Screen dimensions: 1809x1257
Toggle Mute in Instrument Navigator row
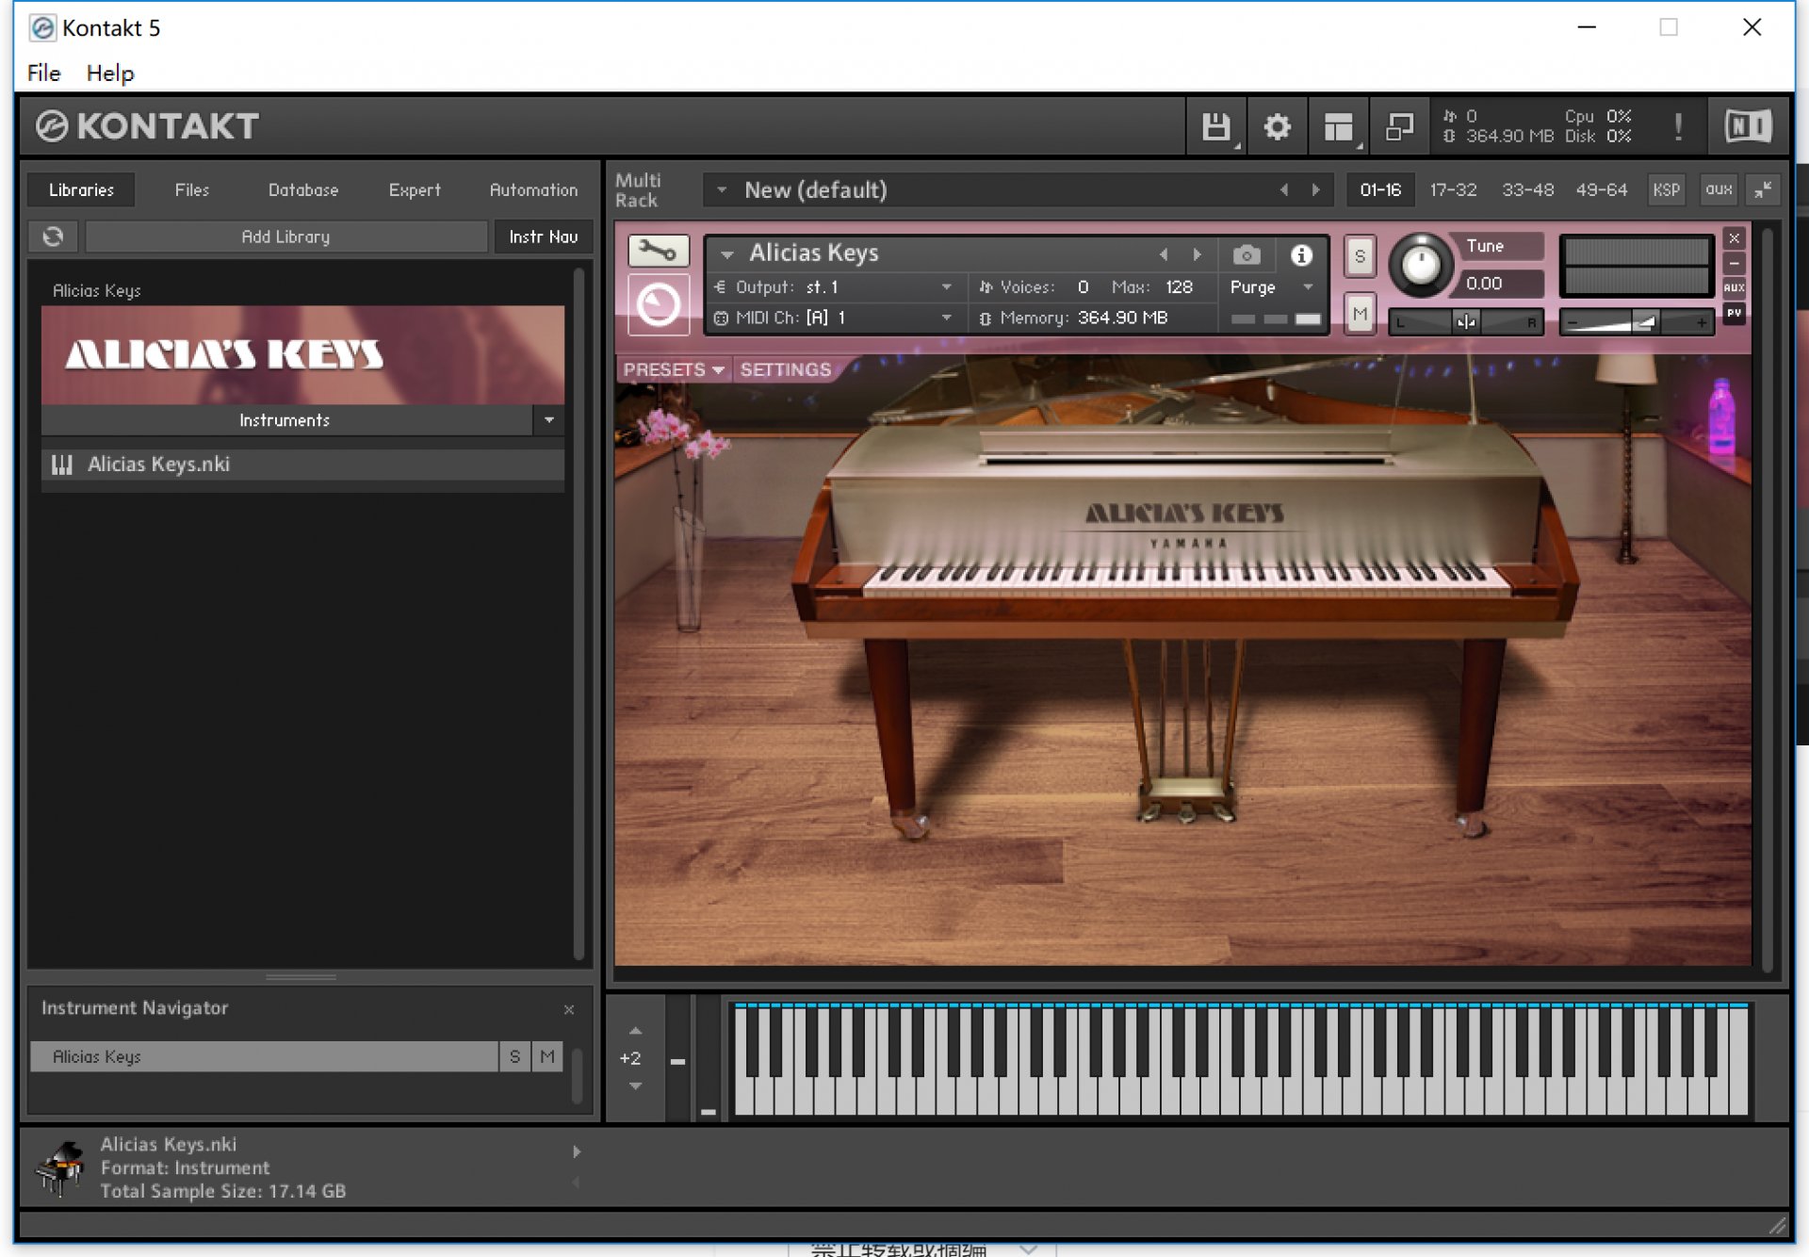[x=547, y=1056]
